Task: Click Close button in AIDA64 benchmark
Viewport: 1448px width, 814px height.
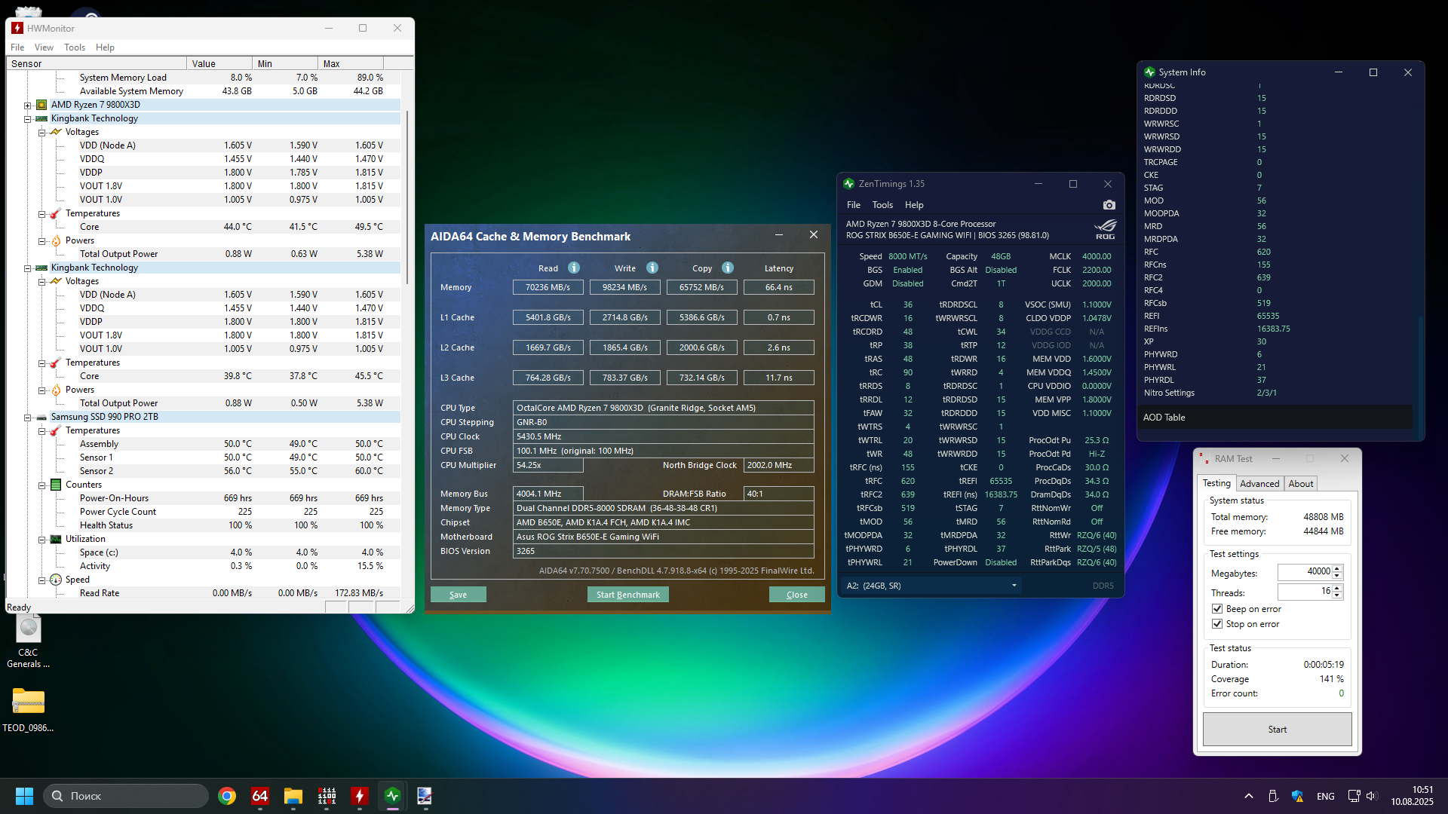Action: pos(797,595)
